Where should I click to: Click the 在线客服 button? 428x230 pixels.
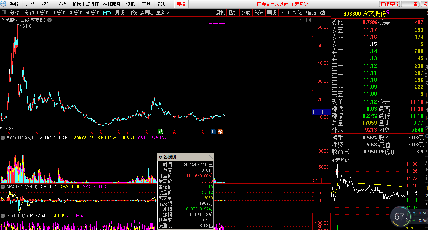[390, 4]
